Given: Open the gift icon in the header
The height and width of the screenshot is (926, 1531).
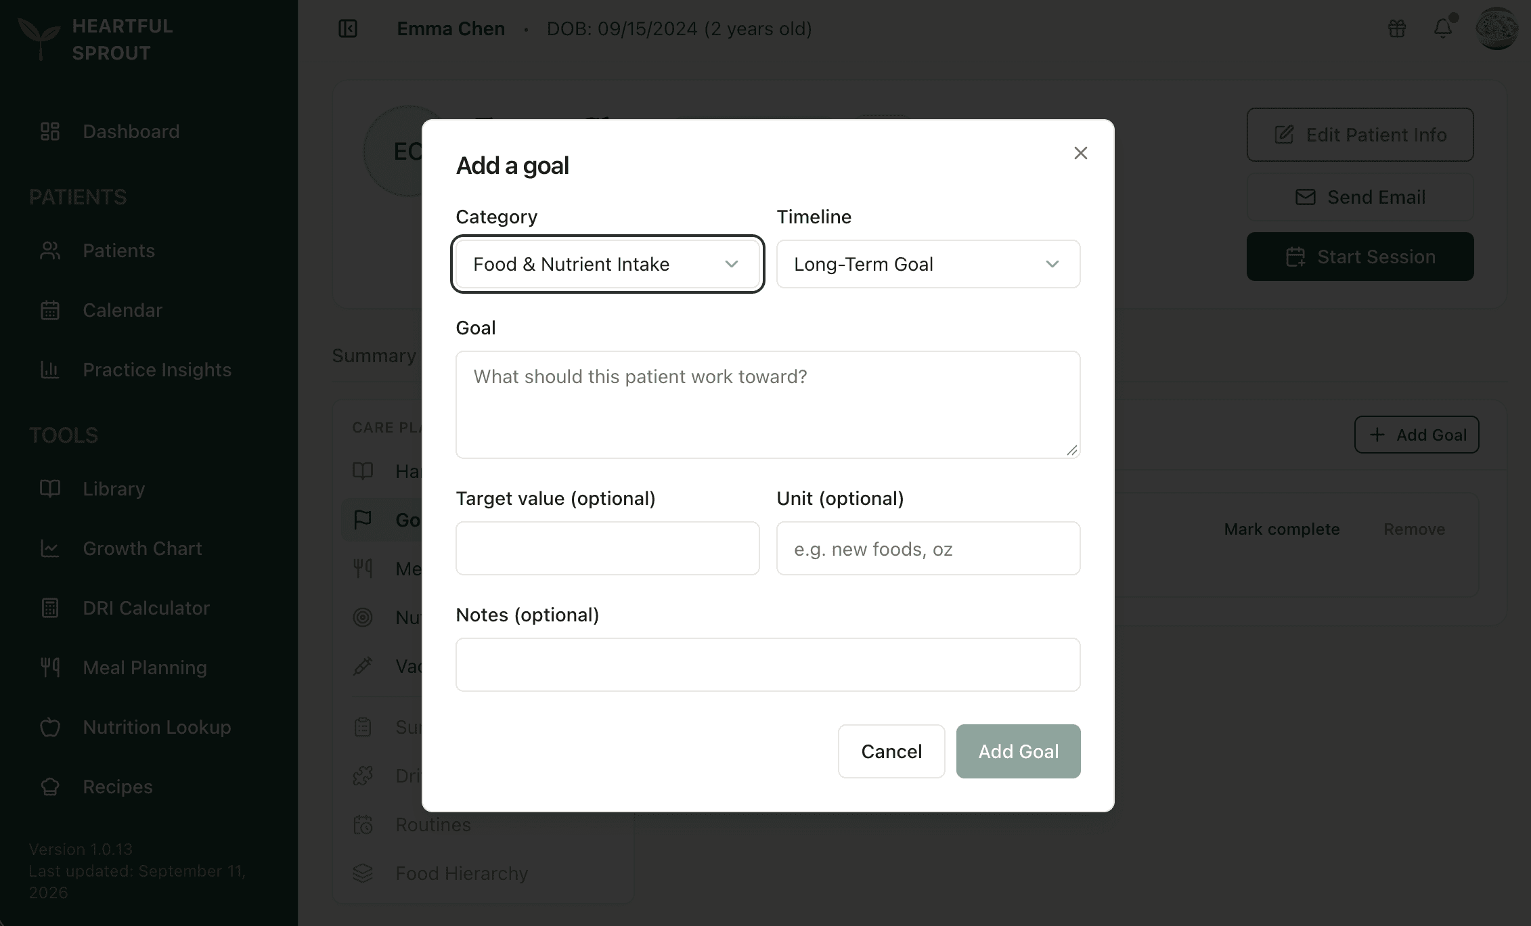Looking at the screenshot, I should 1397,28.
